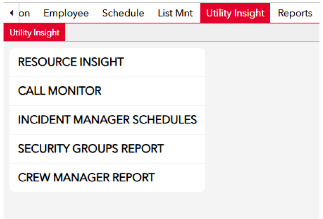Select the partially hidden tab ending in 'on'
Screen dimensions: 323x219
pos(25,13)
